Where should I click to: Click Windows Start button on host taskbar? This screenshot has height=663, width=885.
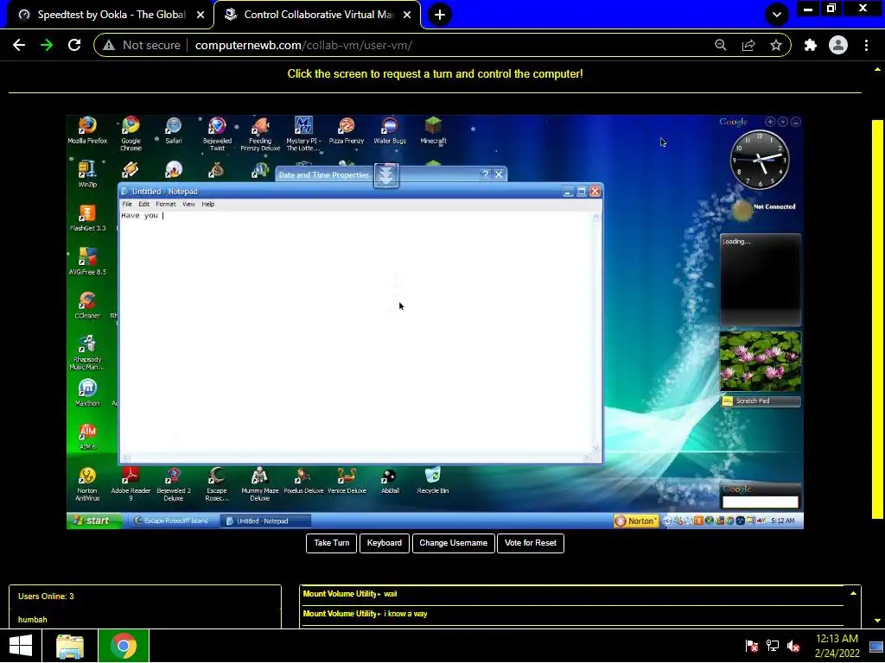(21, 646)
